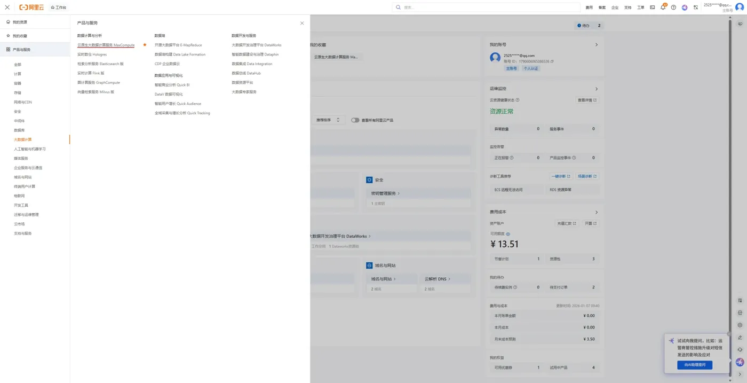Click the 向AI助理提问 button
The width and height of the screenshot is (747, 383).
[695, 365]
